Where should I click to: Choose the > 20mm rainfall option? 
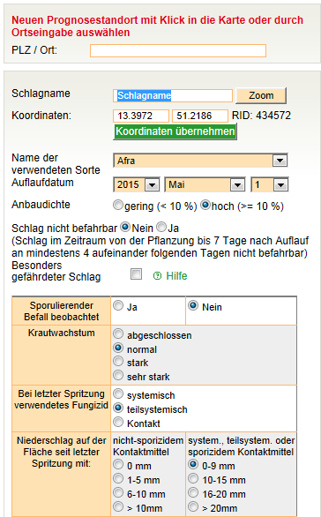193,506
